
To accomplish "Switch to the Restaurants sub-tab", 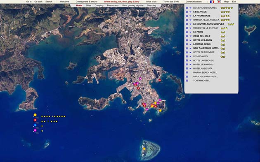I will (113, 5).
